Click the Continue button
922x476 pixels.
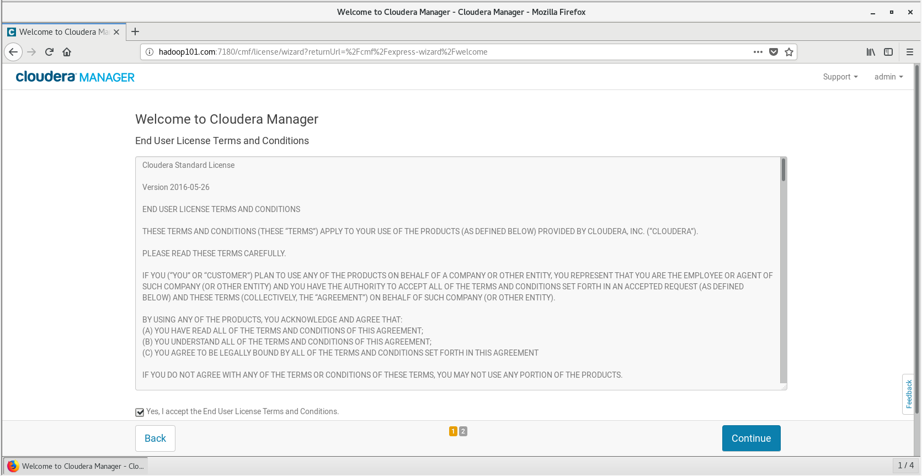pyautogui.click(x=751, y=438)
